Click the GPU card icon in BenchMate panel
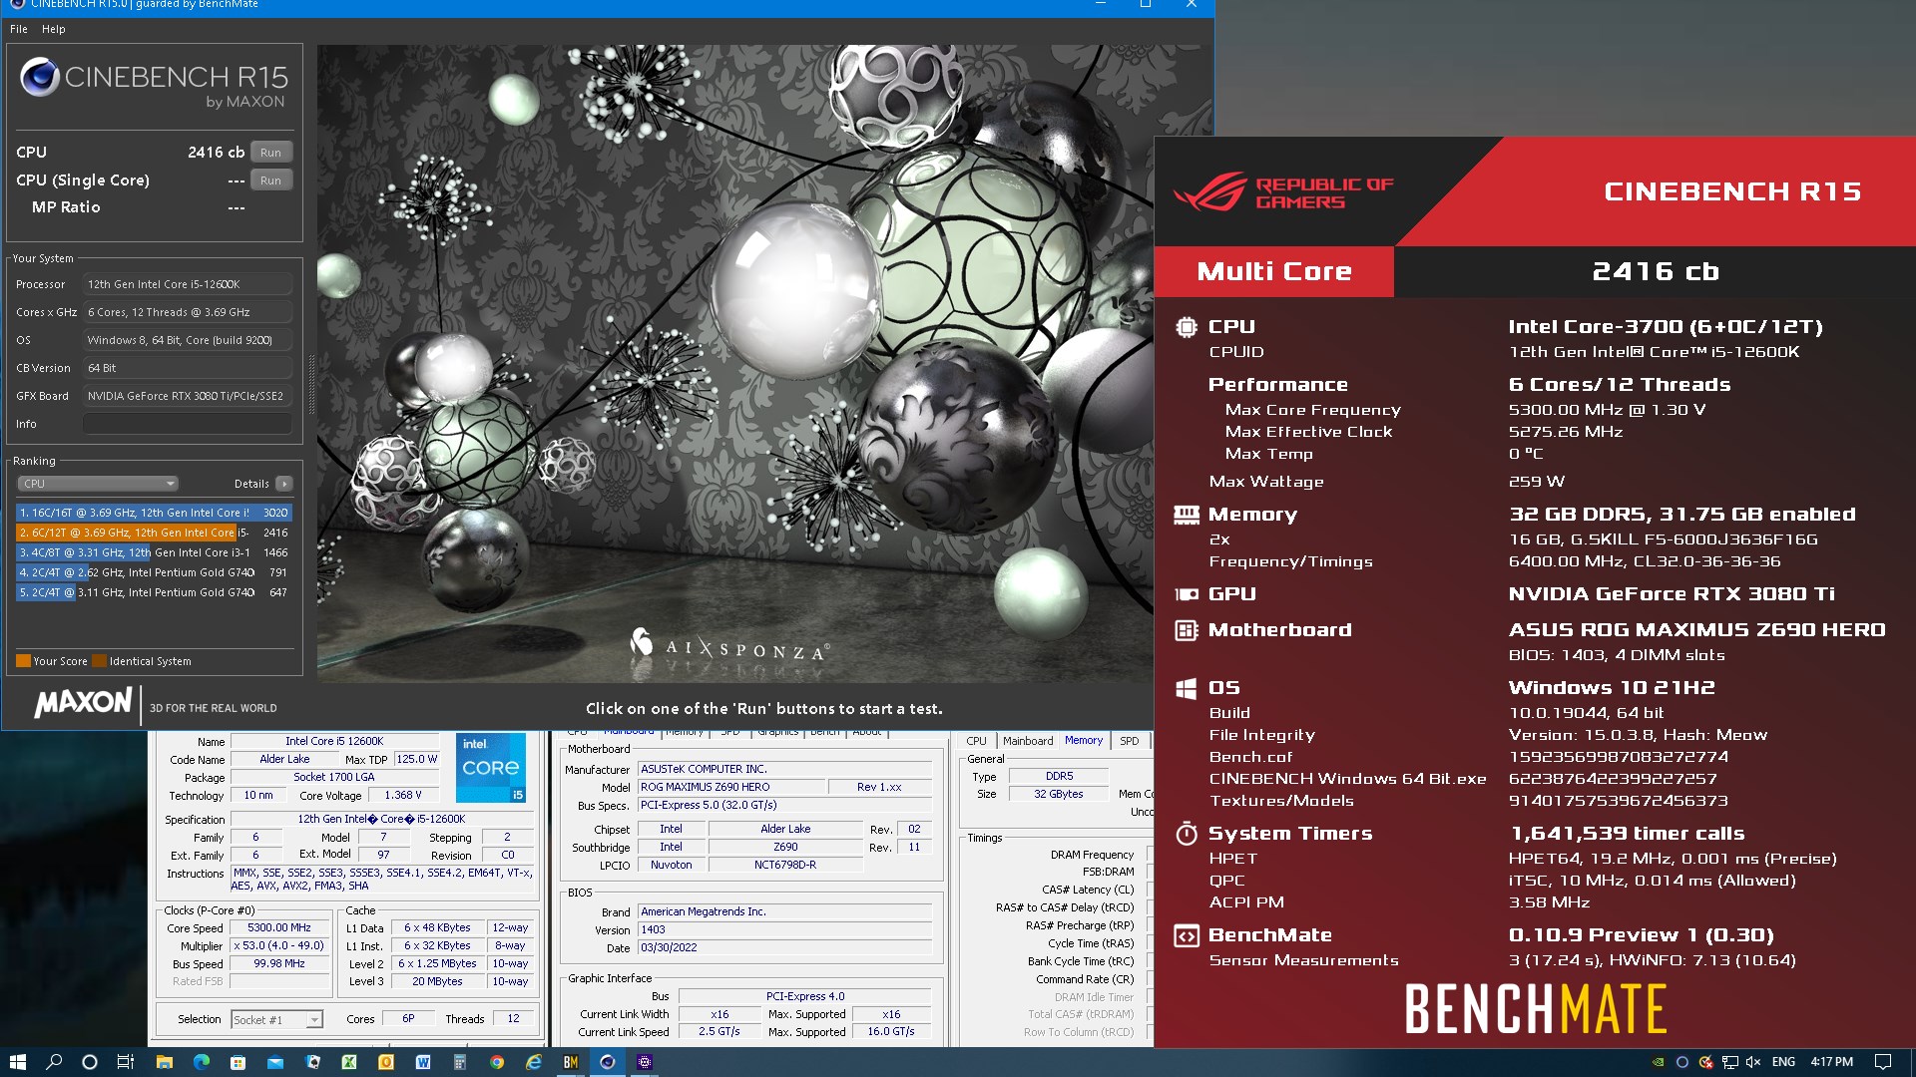This screenshot has width=1916, height=1077. click(x=1186, y=594)
